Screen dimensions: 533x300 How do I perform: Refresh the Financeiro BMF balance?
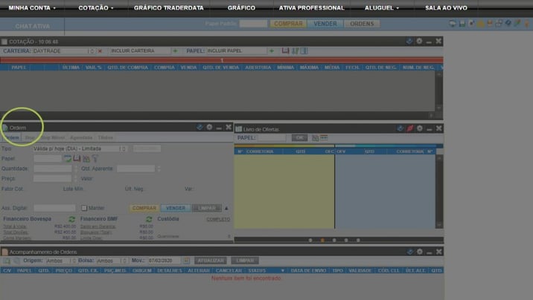[x=149, y=220]
